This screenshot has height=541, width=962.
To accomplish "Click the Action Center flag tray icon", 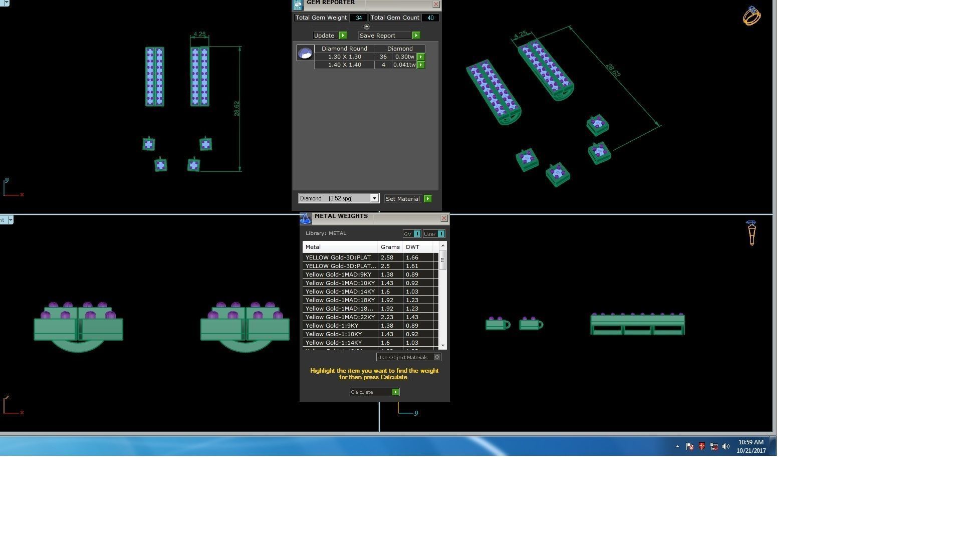I will [690, 447].
